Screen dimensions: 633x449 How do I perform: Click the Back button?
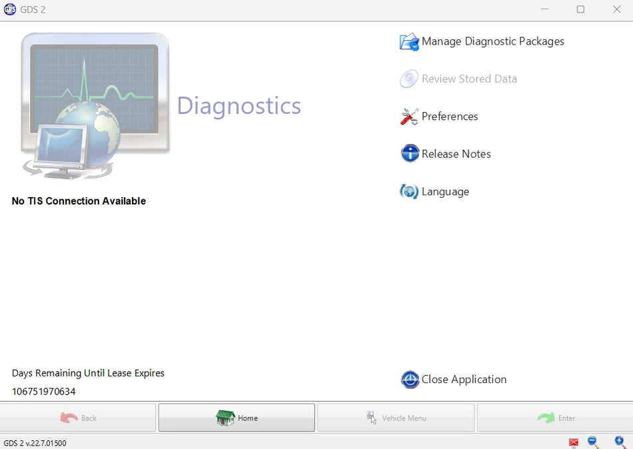click(x=78, y=418)
